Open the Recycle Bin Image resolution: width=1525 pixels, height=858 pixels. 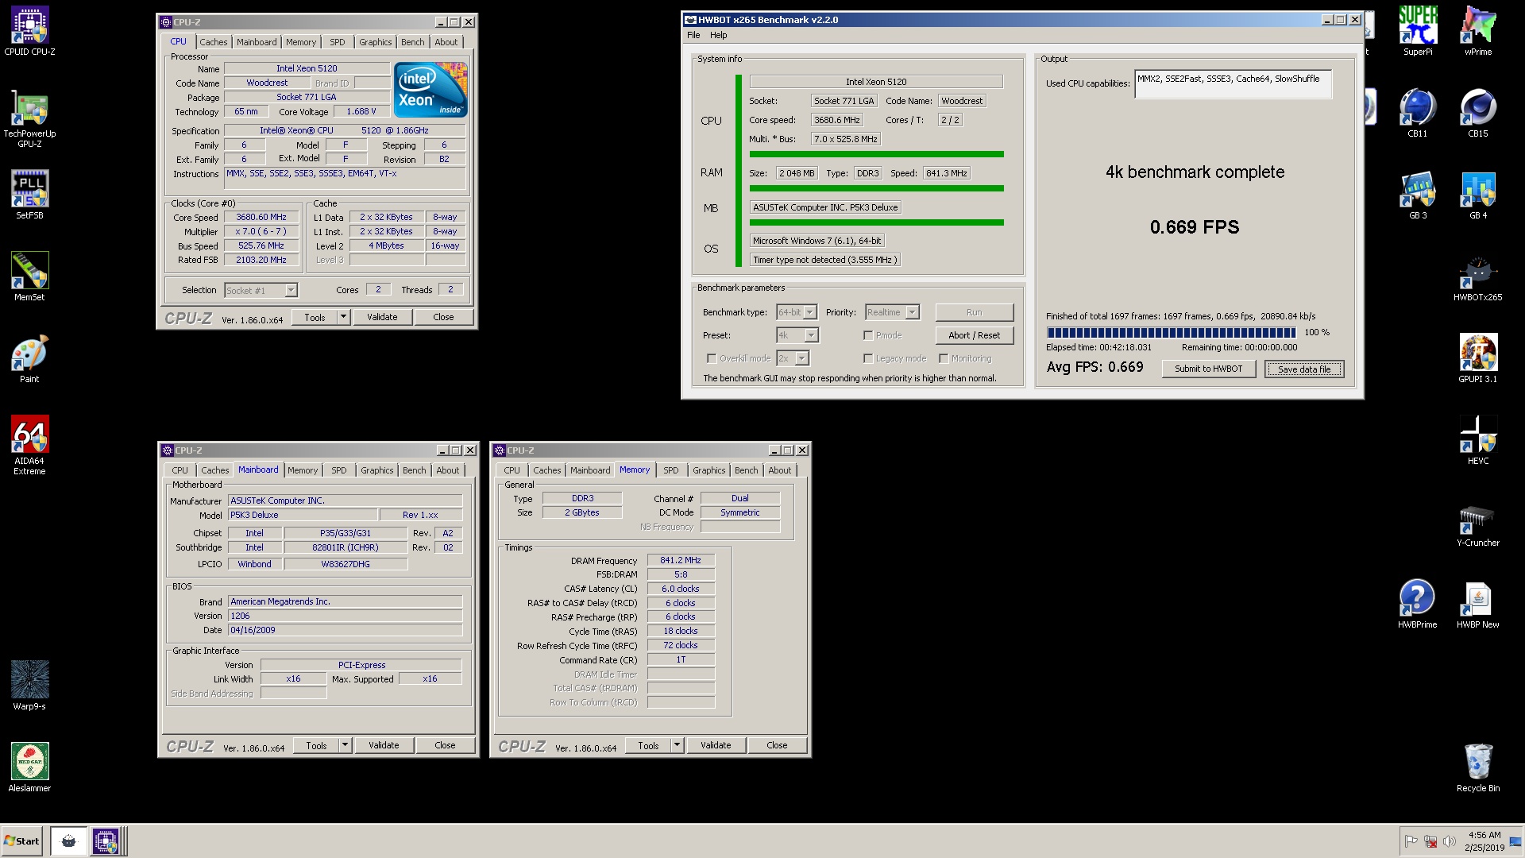(1478, 767)
